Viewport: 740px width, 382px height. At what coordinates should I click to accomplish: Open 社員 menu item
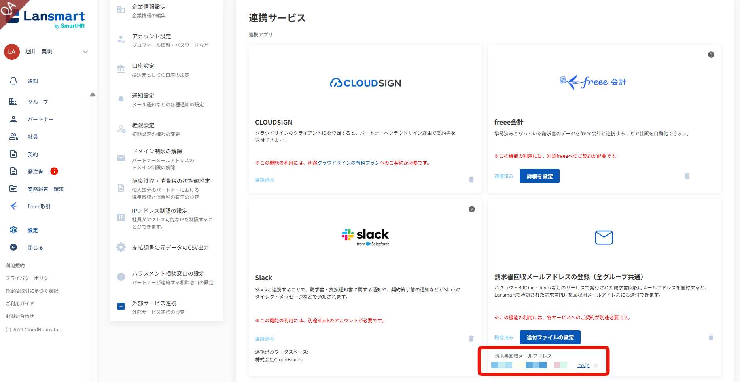33,137
